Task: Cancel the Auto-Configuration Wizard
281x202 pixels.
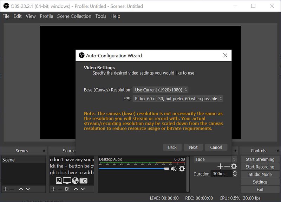Action: point(216,147)
